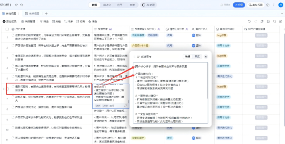Expand the cell editor via expand icon
Viewport: 285px width, 144px height.
125,106
